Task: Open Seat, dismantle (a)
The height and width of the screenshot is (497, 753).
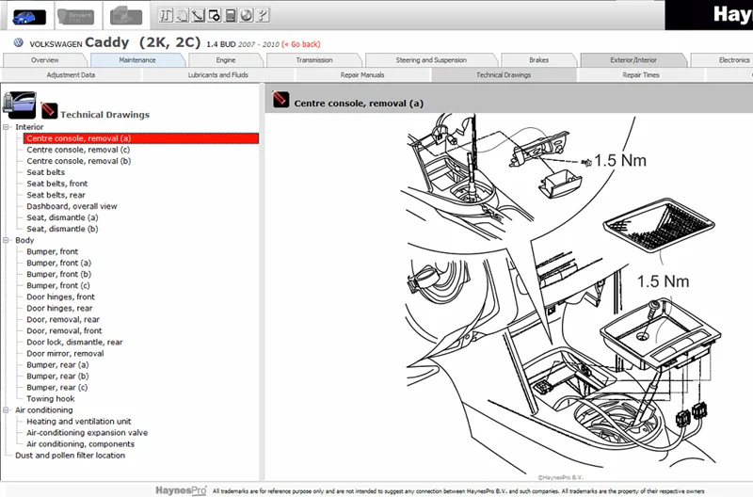Action: point(62,217)
